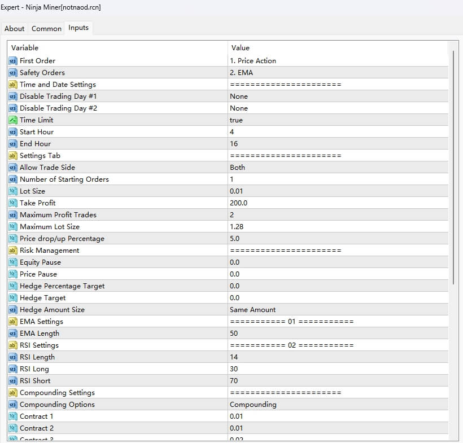463x443 pixels.
Task: Edit the Equity Pause value 0.0
Action: 234,262
